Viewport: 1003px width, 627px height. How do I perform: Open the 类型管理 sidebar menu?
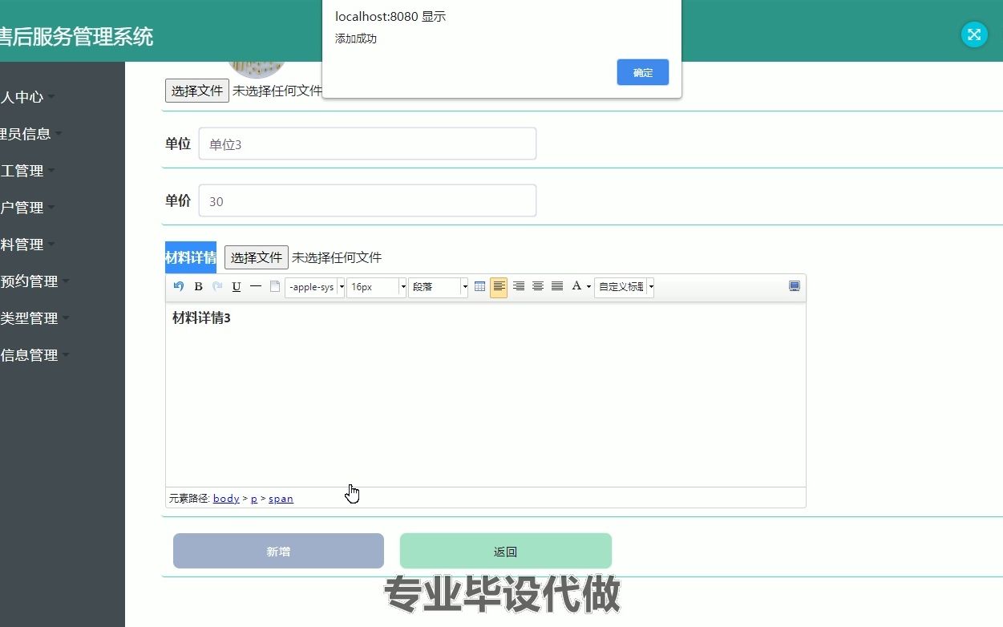pos(28,318)
